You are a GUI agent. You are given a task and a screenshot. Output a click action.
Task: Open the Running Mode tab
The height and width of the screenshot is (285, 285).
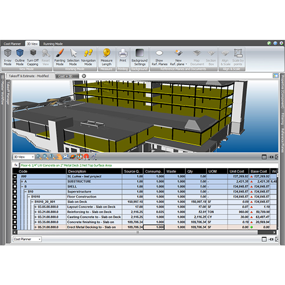[53, 44]
